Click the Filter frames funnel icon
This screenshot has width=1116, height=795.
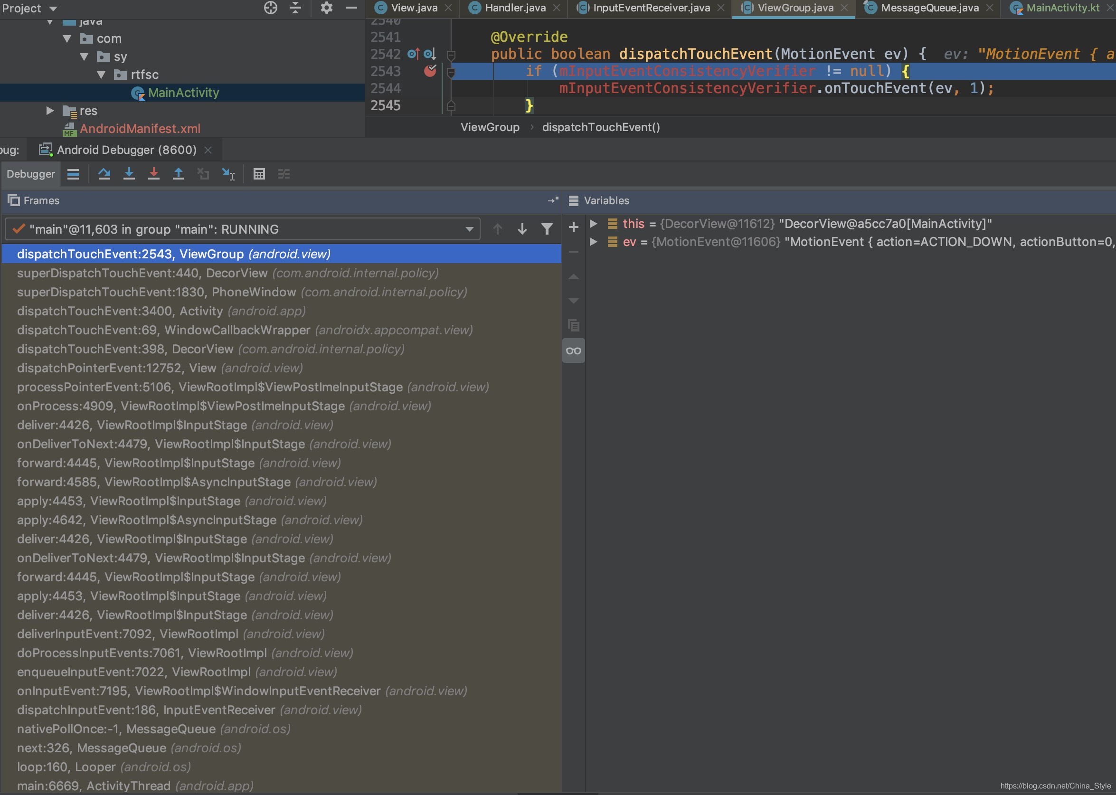[547, 228]
